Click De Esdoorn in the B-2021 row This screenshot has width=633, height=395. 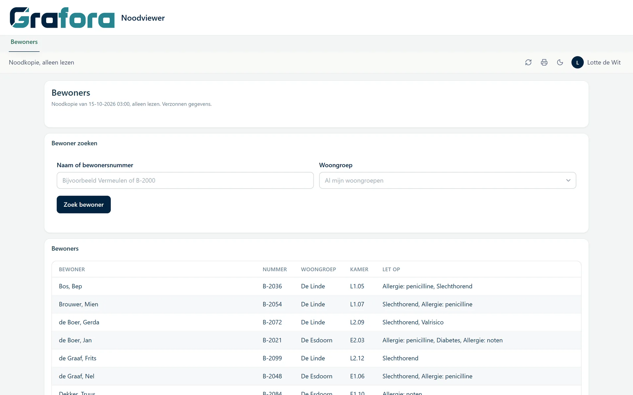point(316,340)
